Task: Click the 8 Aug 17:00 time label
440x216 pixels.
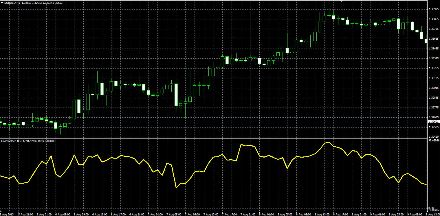Action: (x=340, y=214)
